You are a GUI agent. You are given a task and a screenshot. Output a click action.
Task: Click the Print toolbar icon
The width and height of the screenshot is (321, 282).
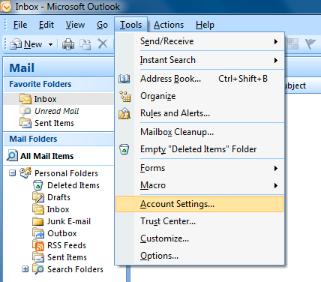coord(68,44)
